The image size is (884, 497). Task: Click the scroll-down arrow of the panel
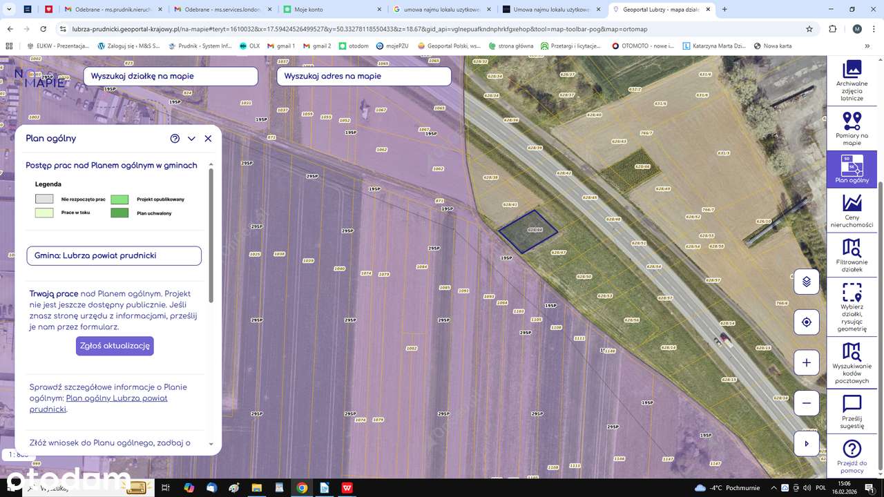211,445
